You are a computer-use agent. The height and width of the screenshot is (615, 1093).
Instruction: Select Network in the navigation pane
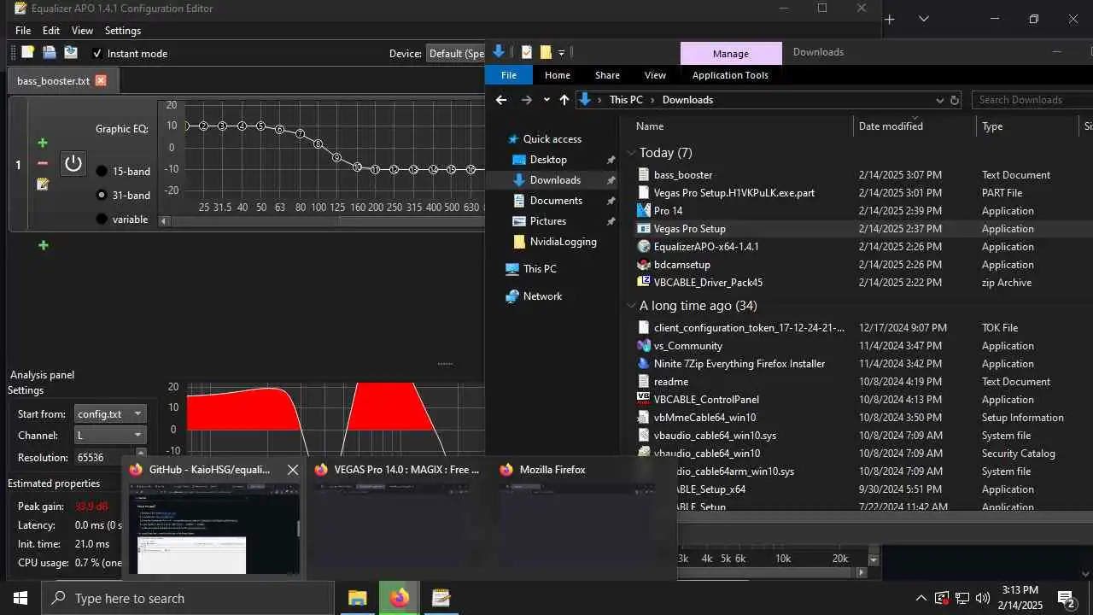coord(542,296)
